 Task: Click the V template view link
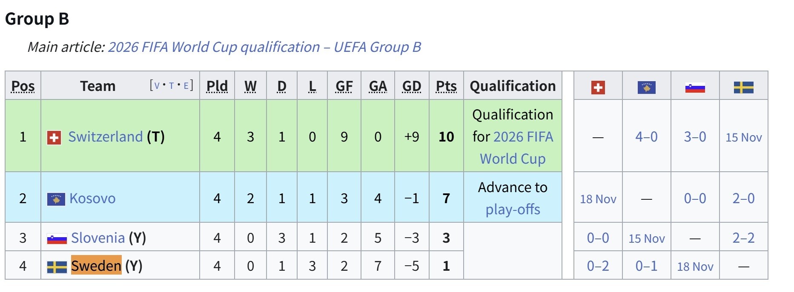157,86
